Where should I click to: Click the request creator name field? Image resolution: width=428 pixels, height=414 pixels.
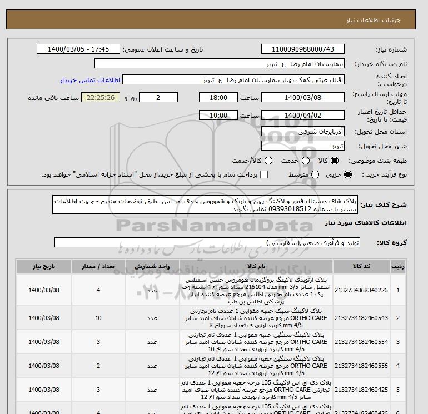point(233,80)
